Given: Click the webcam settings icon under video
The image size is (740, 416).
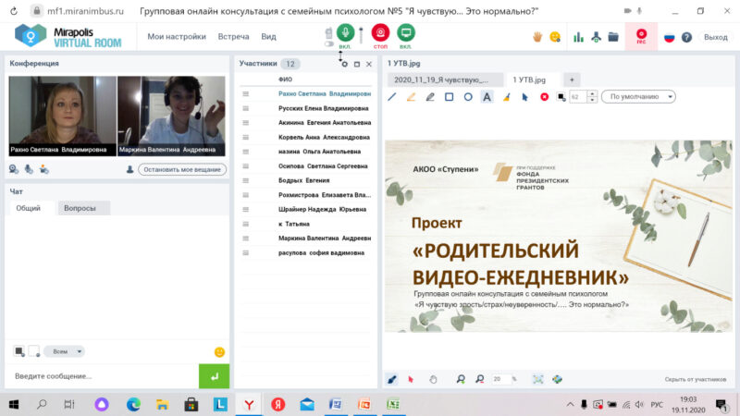Looking at the screenshot, I should click(14, 169).
